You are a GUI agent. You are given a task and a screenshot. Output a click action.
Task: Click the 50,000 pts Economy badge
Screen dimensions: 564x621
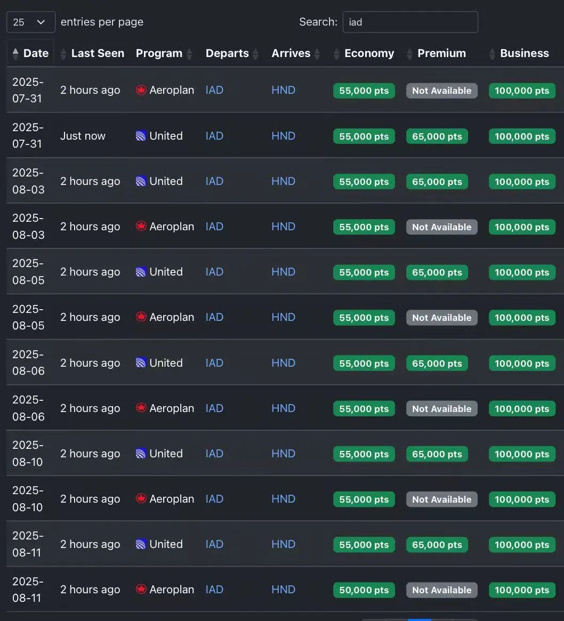click(x=364, y=590)
